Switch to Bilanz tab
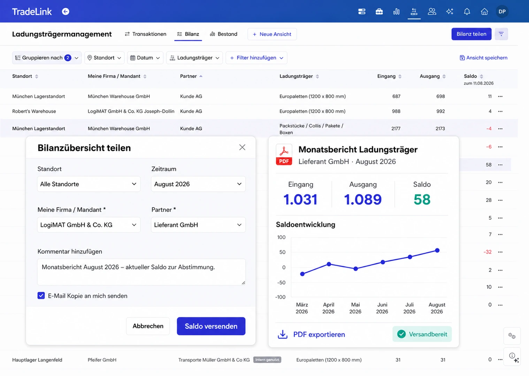 [x=188, y=34]
